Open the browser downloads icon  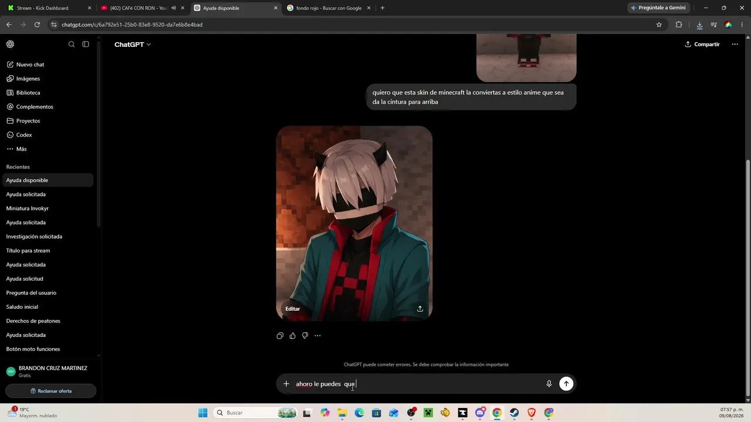point(699,25)
